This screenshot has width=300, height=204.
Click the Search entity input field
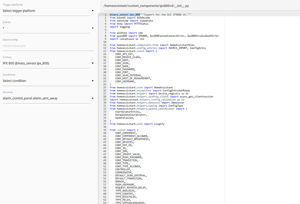[48, 46]
